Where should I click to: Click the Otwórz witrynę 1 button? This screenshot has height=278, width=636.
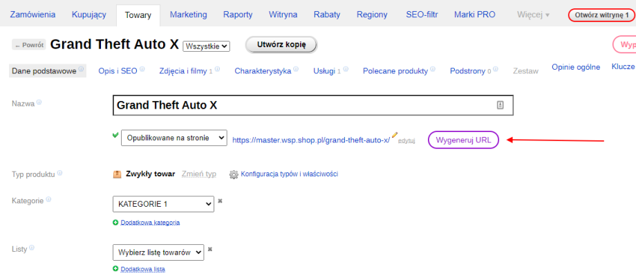pyautogui.click(x=602, y=15)
